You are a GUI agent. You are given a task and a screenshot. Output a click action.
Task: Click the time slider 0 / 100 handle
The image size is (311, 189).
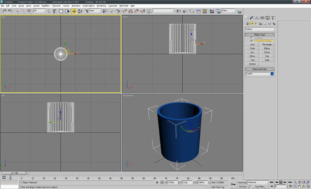coord(15,173)
